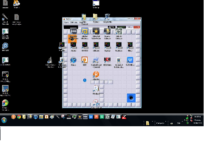Screen dimensions: 204x153
Task: Click the blue ball in the maze game
Action: tap(85, 80)
